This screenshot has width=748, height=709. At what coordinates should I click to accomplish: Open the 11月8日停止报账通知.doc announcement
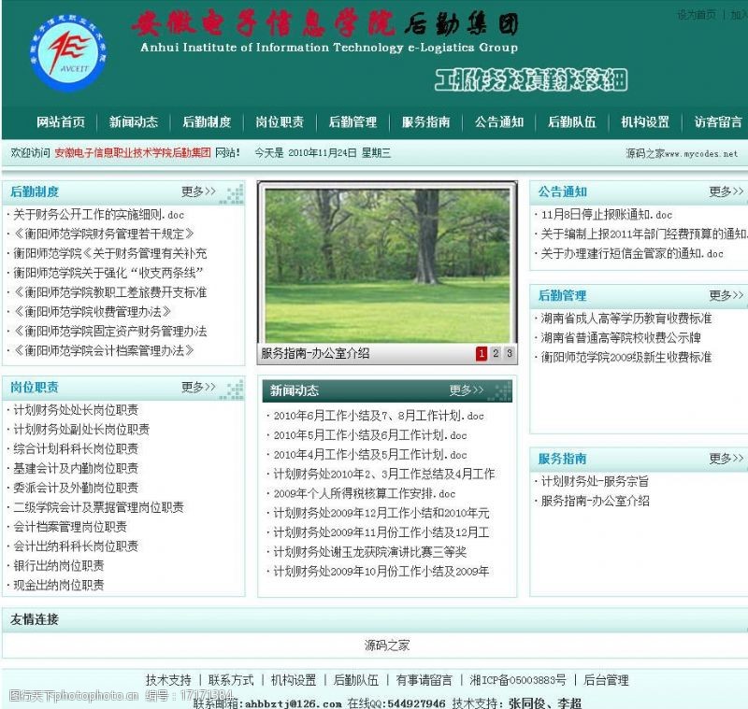607,215
